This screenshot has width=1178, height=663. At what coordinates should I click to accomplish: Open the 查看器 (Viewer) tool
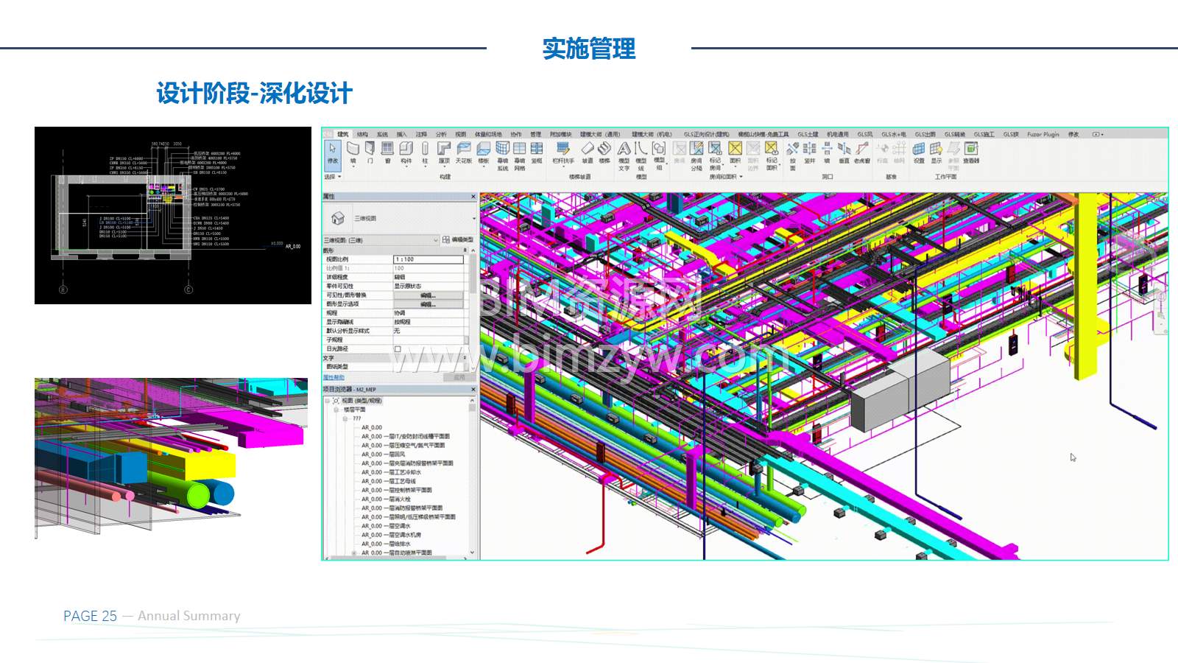[x=971, y=152]
